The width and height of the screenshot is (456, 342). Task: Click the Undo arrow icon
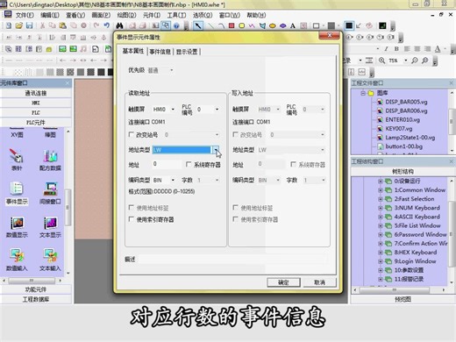pos(107,25)
